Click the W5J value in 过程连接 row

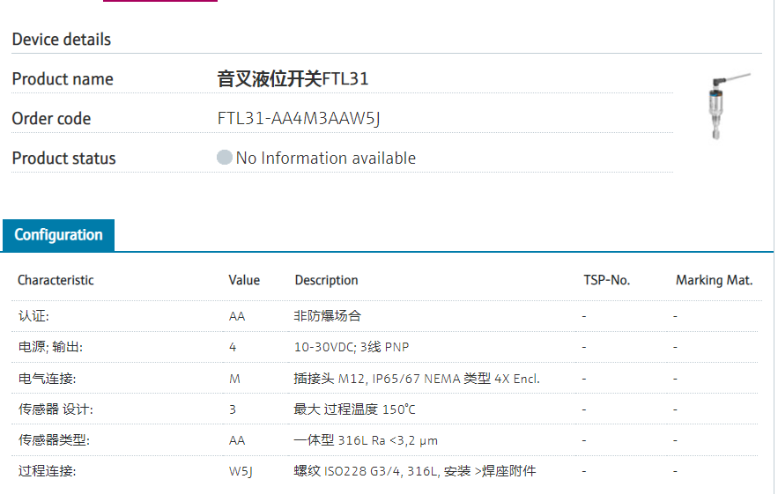[x=241, y=471]
